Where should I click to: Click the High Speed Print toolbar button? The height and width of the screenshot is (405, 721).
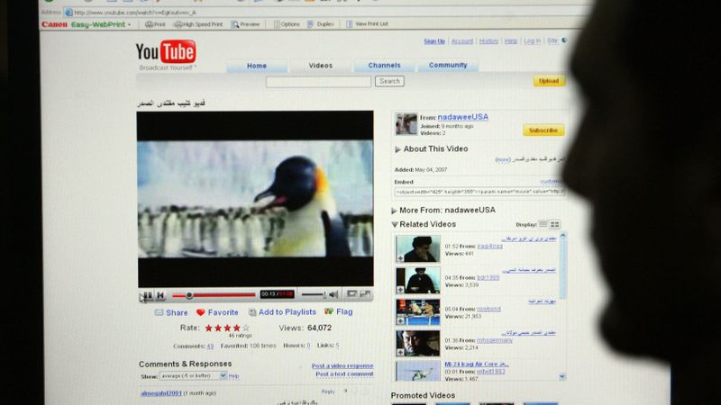198,24
